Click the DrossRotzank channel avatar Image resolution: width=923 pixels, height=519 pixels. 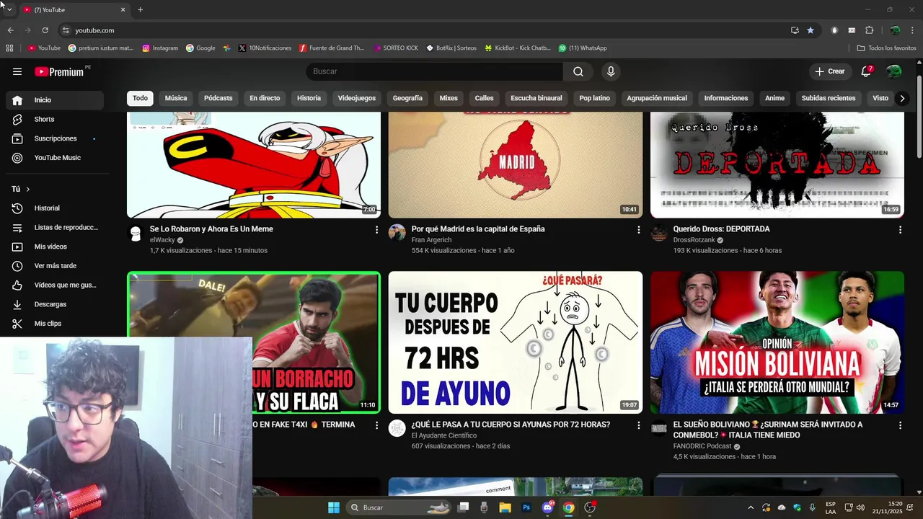tap(659, 232)
